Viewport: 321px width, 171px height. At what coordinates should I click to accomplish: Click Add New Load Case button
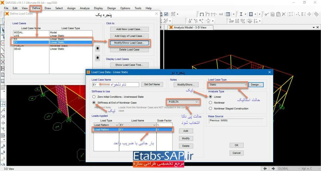point(129,29)
